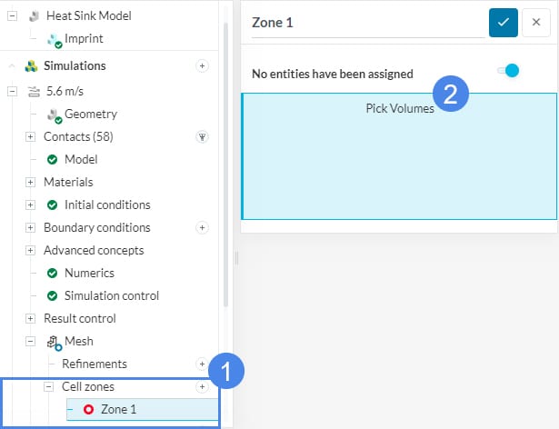Expand the Contacts (58) node
This screenshot has height=429, width=559.
pos(30,136)
